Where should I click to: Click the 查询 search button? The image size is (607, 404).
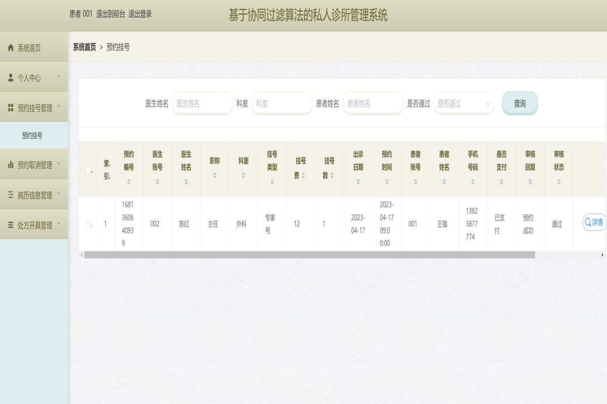coord(519,104)
